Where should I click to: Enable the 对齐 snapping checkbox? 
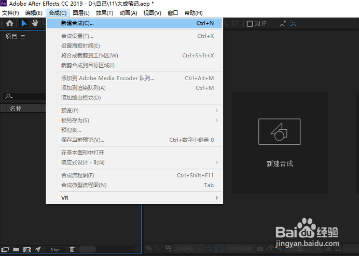pos(250,23)
